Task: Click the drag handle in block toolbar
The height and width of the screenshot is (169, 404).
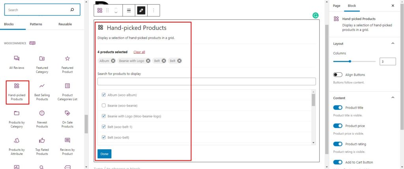Action: point(107,10)
